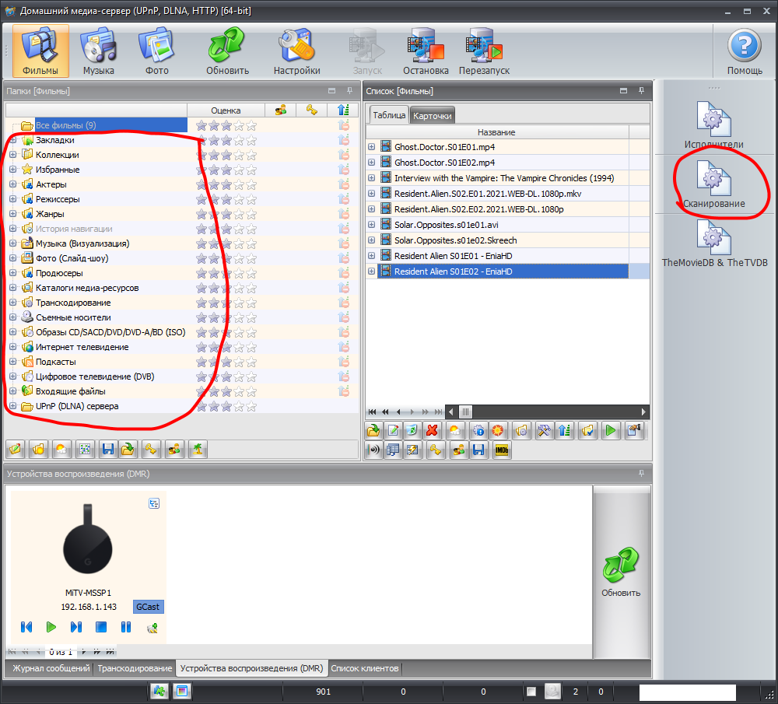Click the GCast button on device card

point(149,607)
